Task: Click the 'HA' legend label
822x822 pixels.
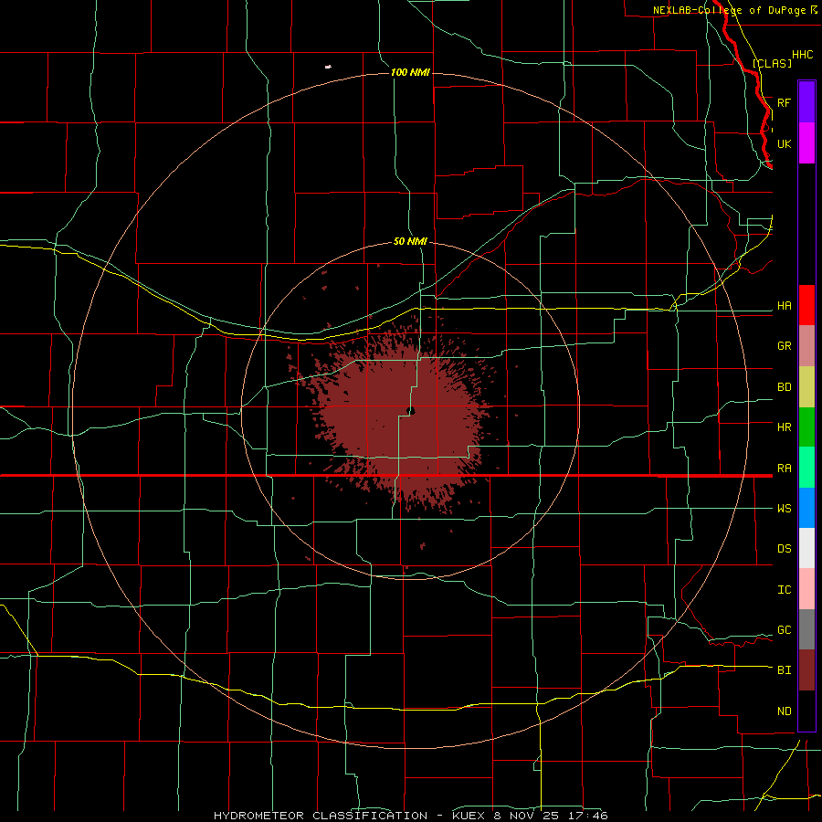Action: (784, 306)
